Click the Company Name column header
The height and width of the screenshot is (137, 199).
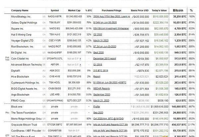[x=20, y=10]
